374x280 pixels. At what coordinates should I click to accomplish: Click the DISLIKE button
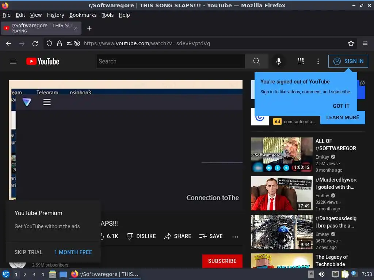[x=141, y=236]
